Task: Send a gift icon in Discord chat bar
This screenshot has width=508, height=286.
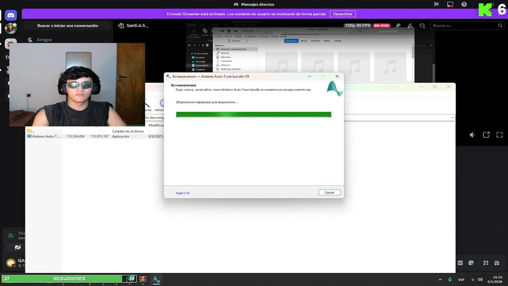Action: coord(497,263)
